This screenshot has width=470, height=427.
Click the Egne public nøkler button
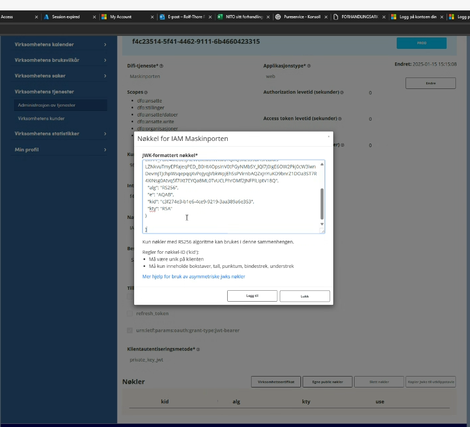click(328, 382)
